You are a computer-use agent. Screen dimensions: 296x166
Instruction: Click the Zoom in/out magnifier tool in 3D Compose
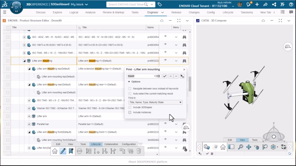tap(265, 147)
